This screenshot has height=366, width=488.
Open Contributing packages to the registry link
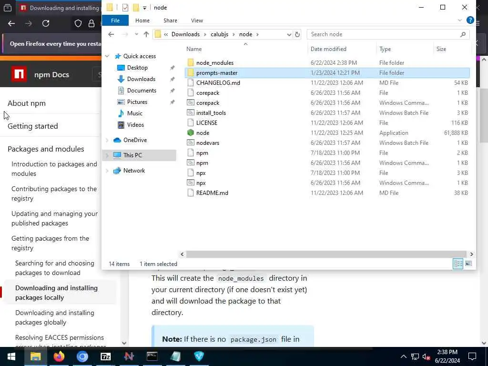[54, 193]
